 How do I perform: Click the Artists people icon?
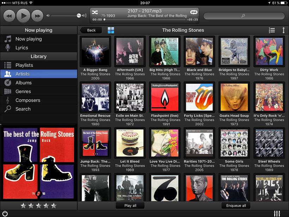[x=8, y=74]
